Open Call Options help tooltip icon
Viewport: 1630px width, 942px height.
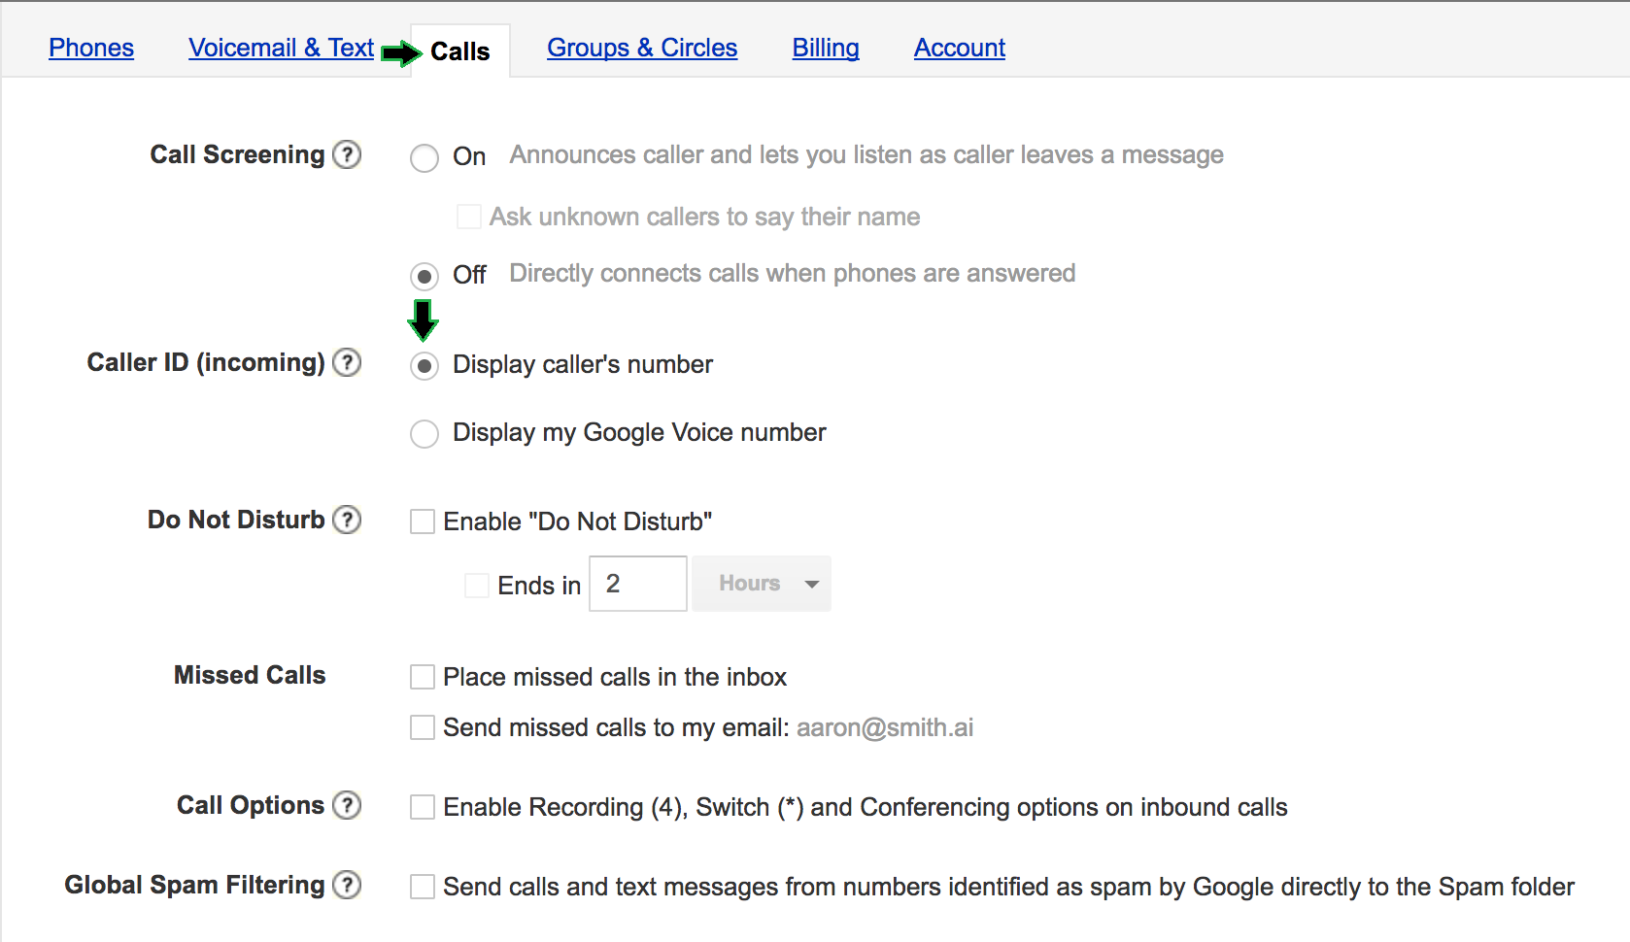347,805
